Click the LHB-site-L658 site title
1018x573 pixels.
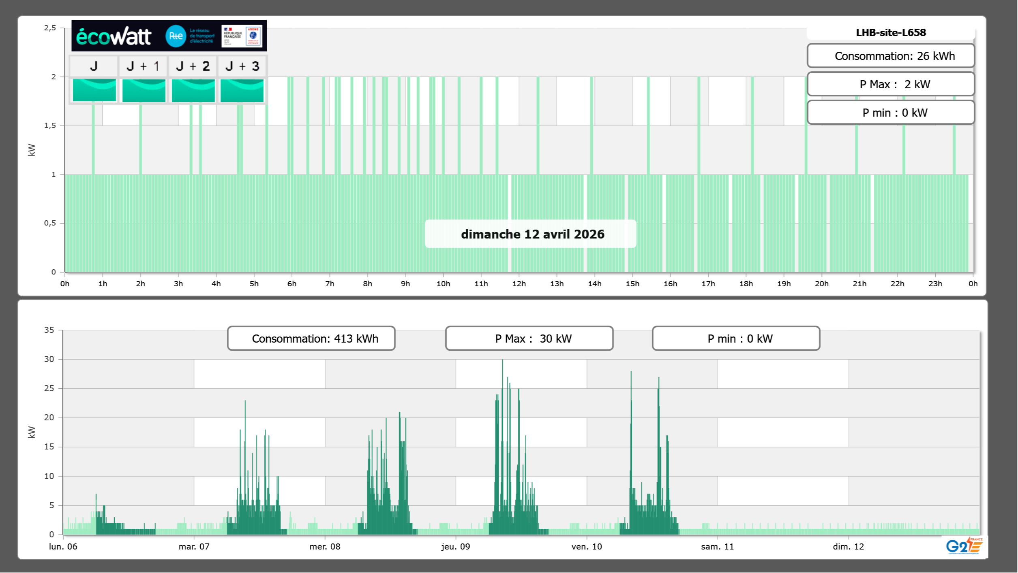click(x=890, y=32)
